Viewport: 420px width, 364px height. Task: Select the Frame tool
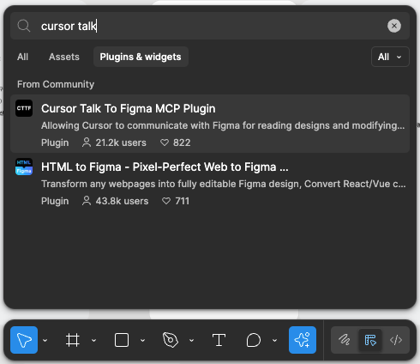pyautogui.click(x=73, y=340)
